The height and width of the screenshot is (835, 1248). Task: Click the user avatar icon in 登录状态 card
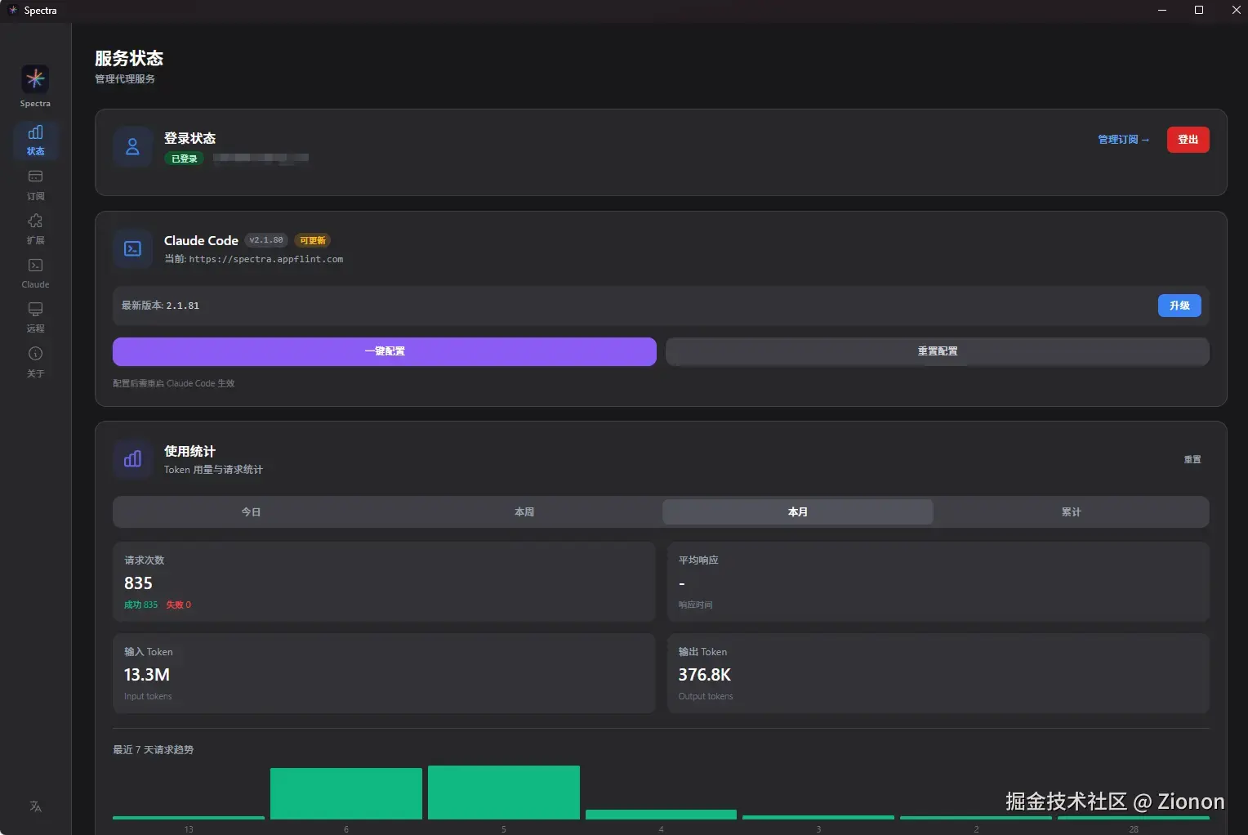pos(132,147)
